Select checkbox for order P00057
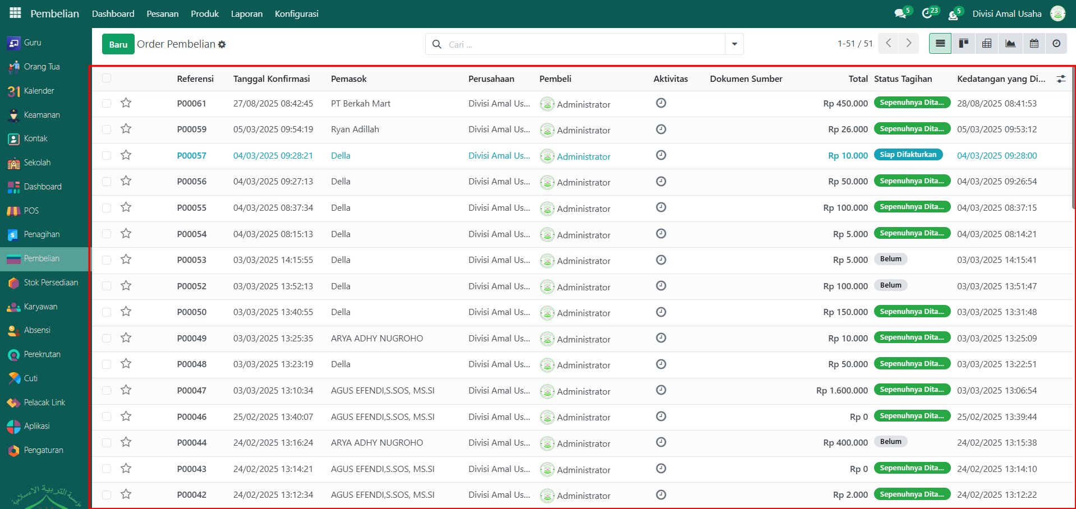This screenshot has height=509, width=1076. [107, 156]
